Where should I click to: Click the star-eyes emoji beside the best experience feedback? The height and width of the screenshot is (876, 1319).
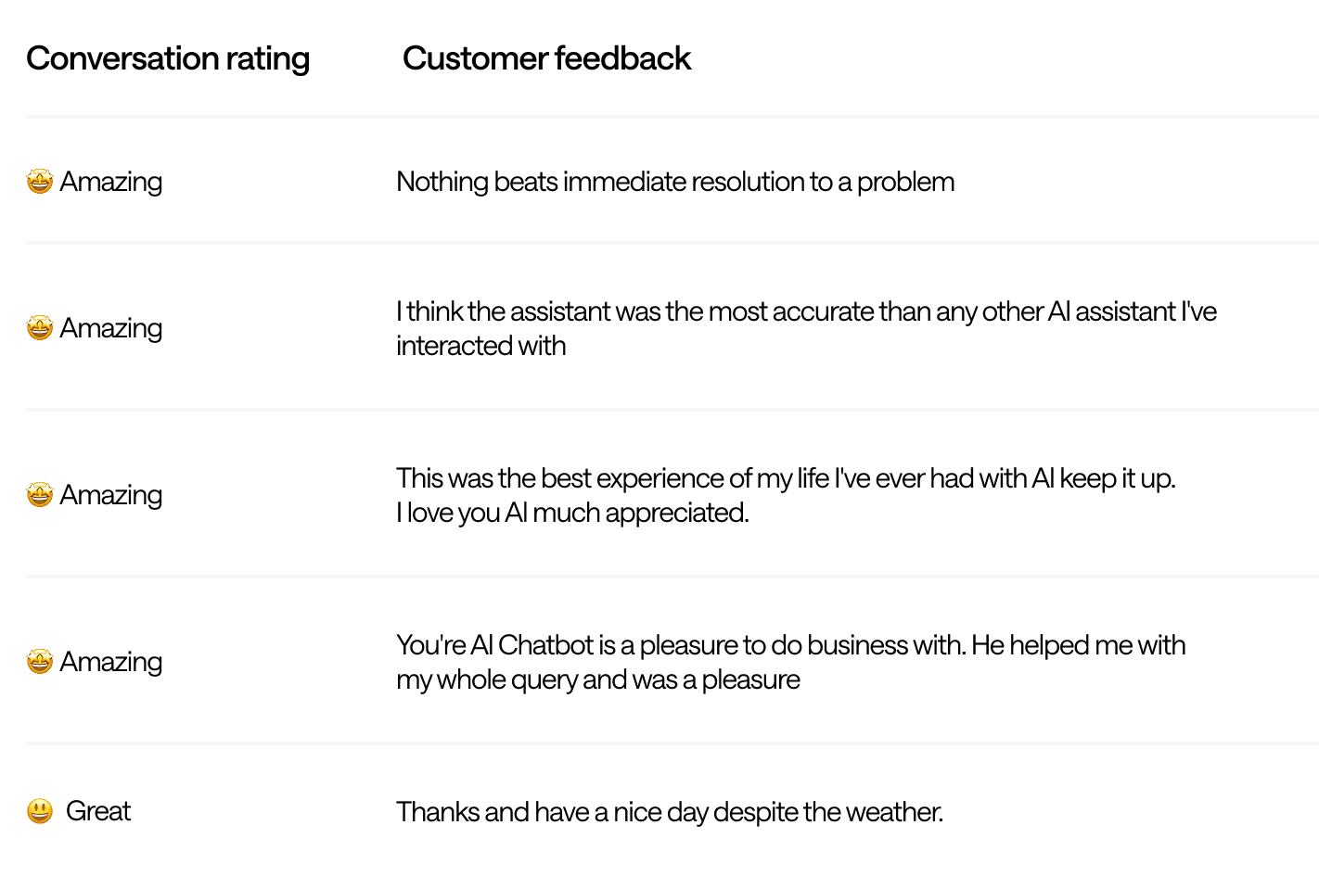(40, 495)
